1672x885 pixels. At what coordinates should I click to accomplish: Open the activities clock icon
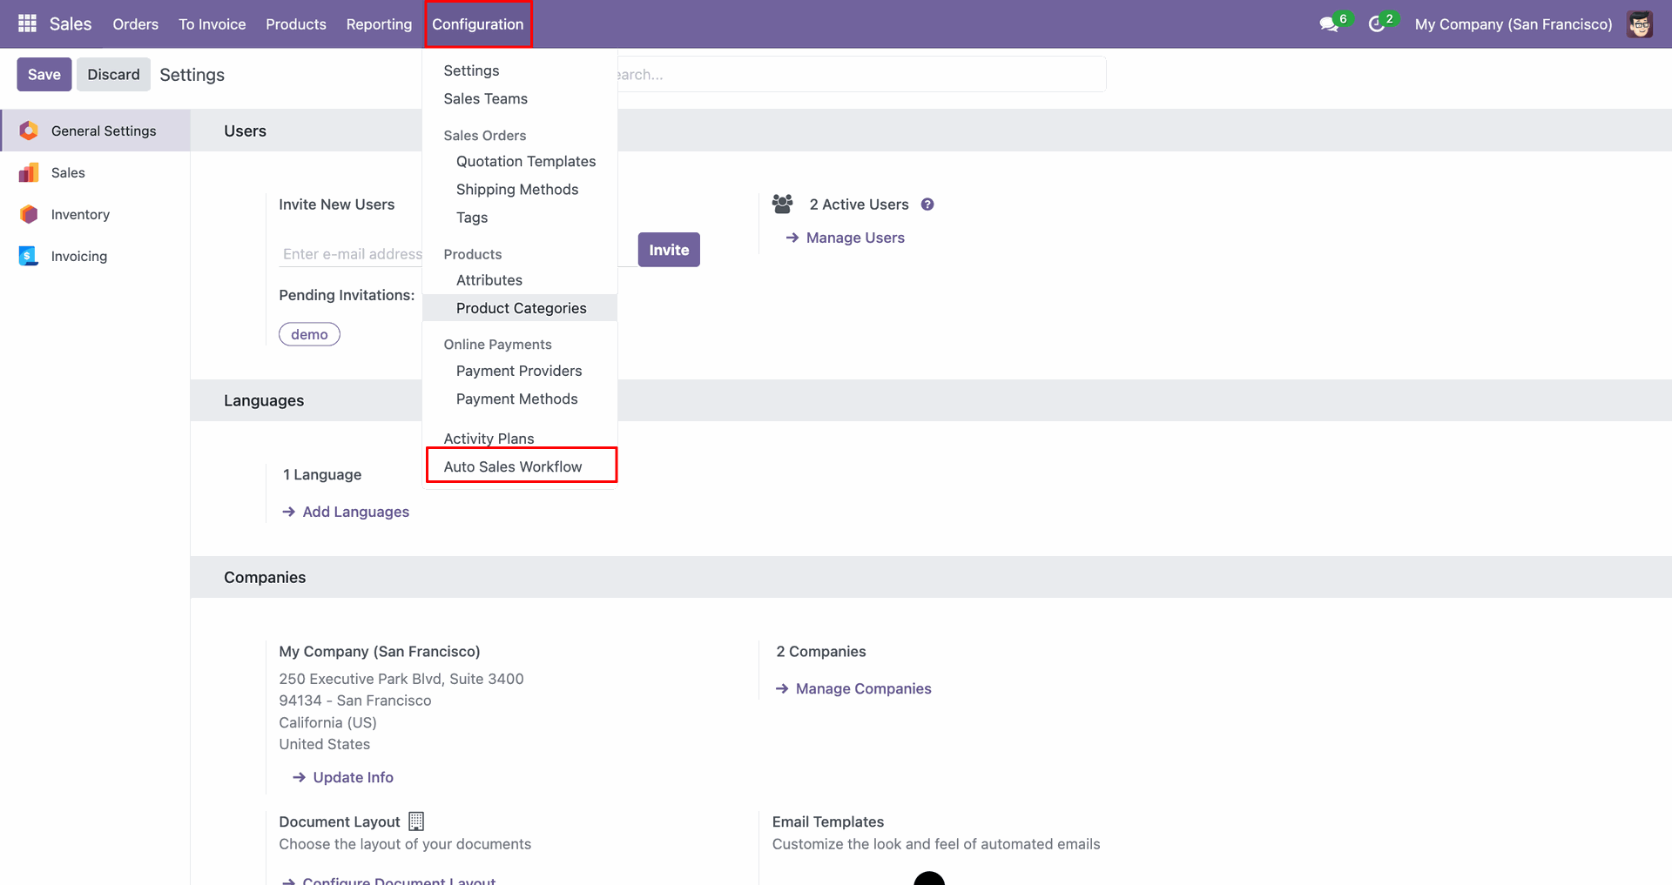click(1376, 24)
